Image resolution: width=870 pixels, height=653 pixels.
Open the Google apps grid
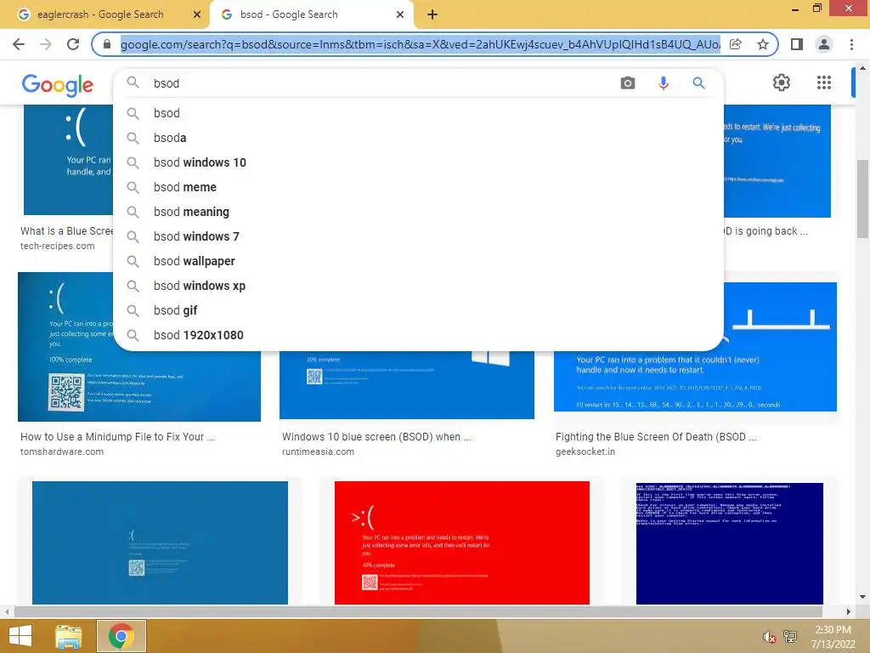pos(824,82)
